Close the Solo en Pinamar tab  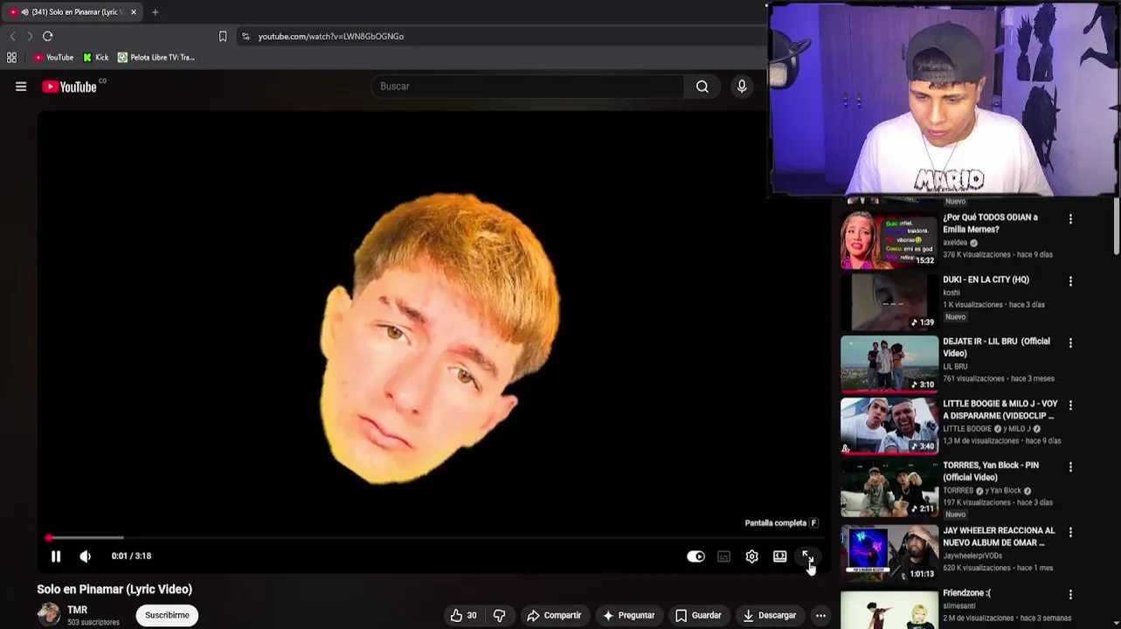point(134,12)
